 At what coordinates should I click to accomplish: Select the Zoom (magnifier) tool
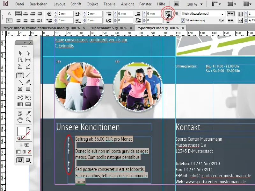tap(28, 120)
